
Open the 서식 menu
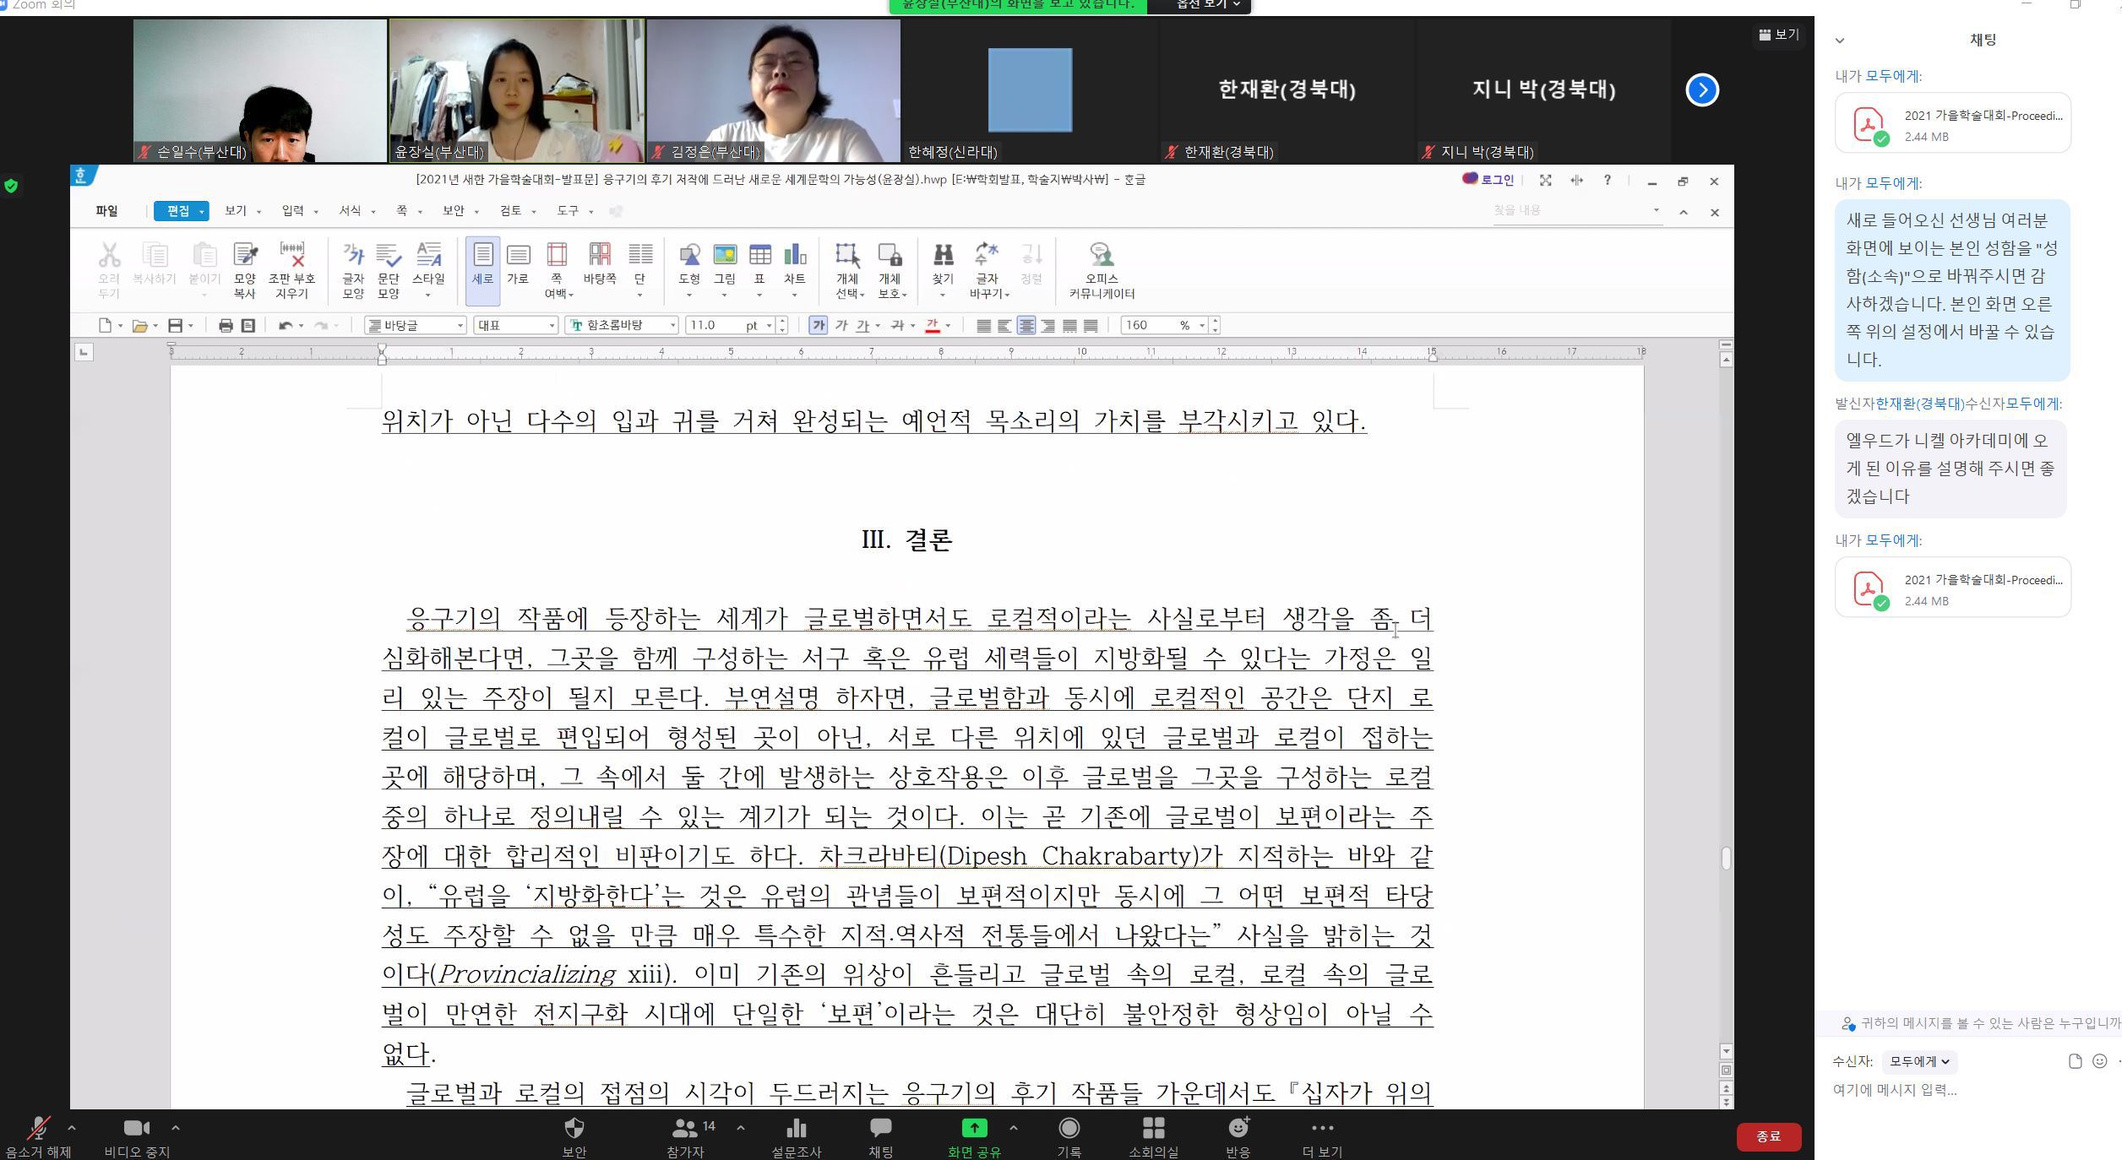[x=350, y=211]
